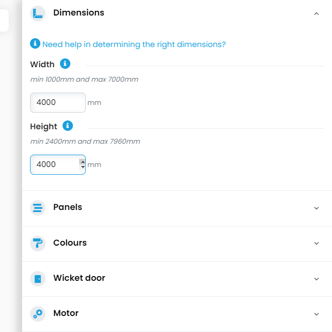The width and height of the screenshot is (332, 332).
Task: Open the dimensions help link
Action: point(134,44)
